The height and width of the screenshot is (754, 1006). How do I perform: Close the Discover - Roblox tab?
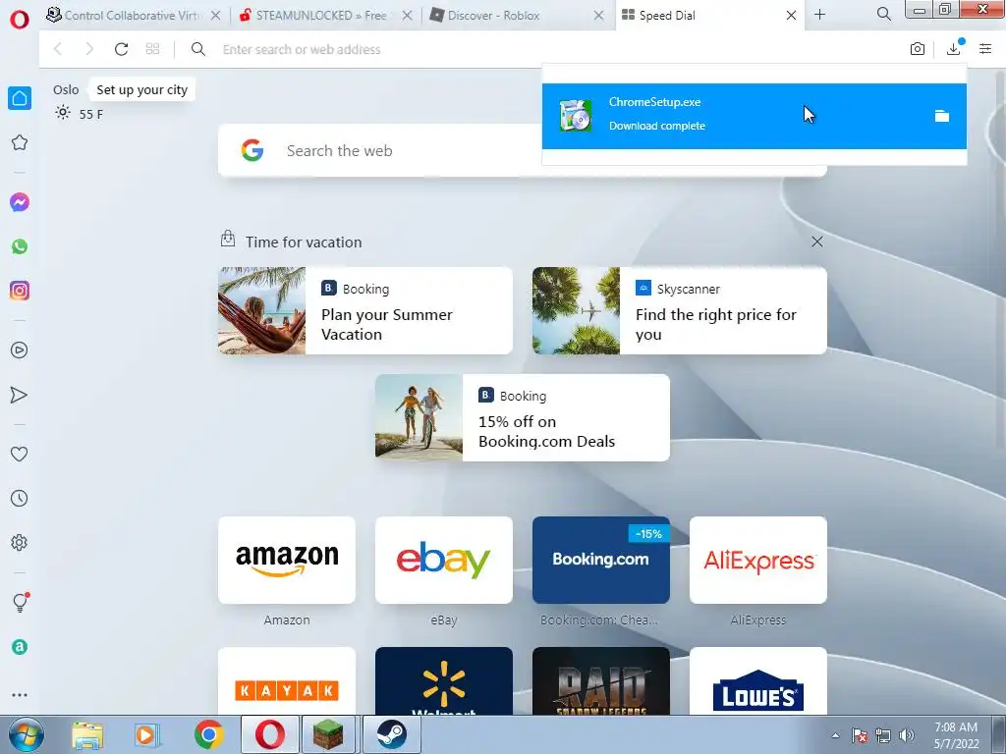598,16
